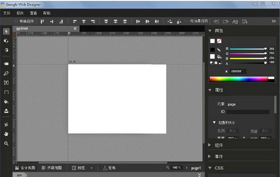Collapse the 颜色 panel

pos(210,31)
